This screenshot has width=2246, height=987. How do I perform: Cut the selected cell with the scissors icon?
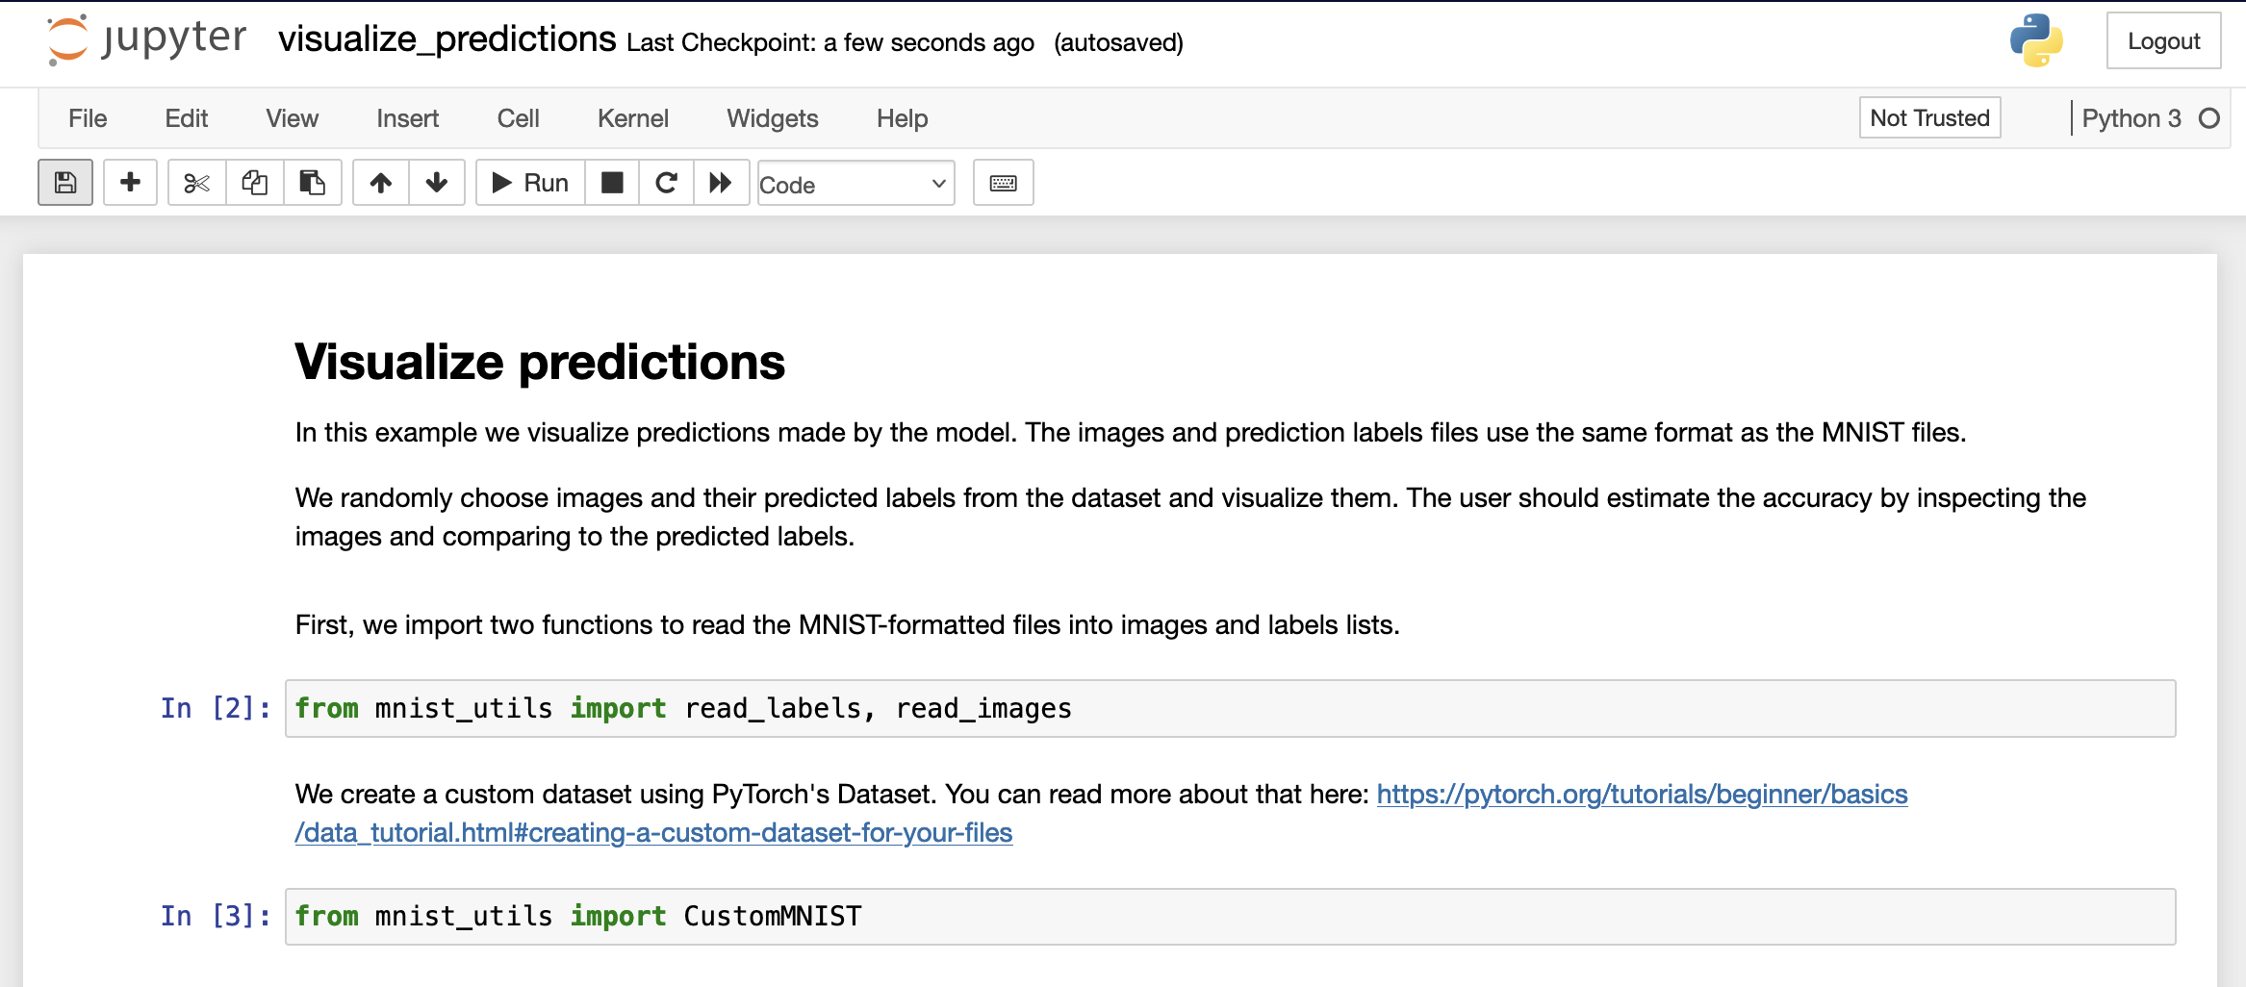[x=195, y=182]
